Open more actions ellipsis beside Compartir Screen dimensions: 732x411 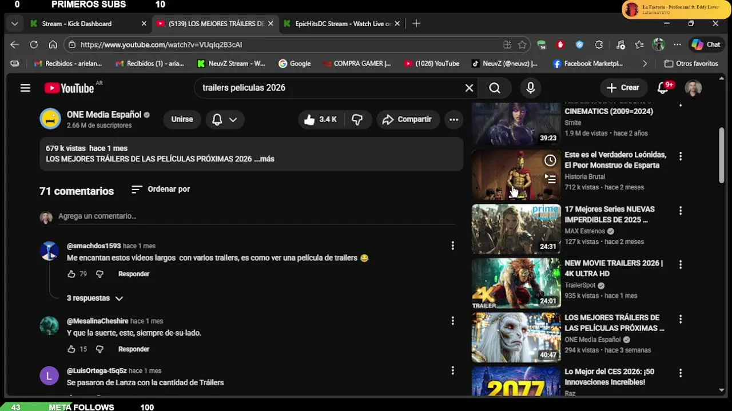tap(453, 119)
